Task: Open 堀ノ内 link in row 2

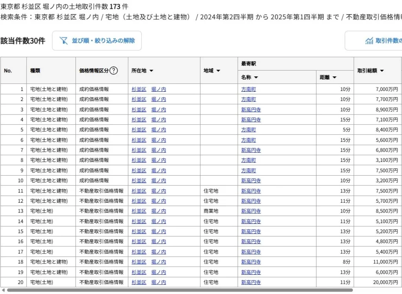Action: tap(159, 99)
